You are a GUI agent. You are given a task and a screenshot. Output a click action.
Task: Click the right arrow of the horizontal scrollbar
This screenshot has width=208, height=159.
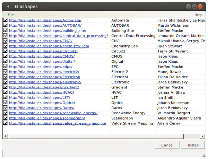pos(202,136)
